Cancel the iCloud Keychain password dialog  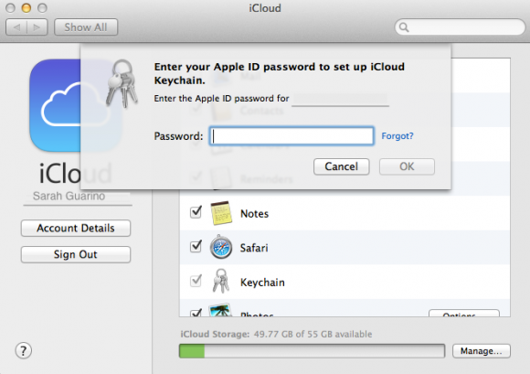click(342, 166)
